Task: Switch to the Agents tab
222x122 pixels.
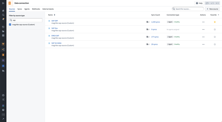Action: pyautogui.click(x=27, y=9)
